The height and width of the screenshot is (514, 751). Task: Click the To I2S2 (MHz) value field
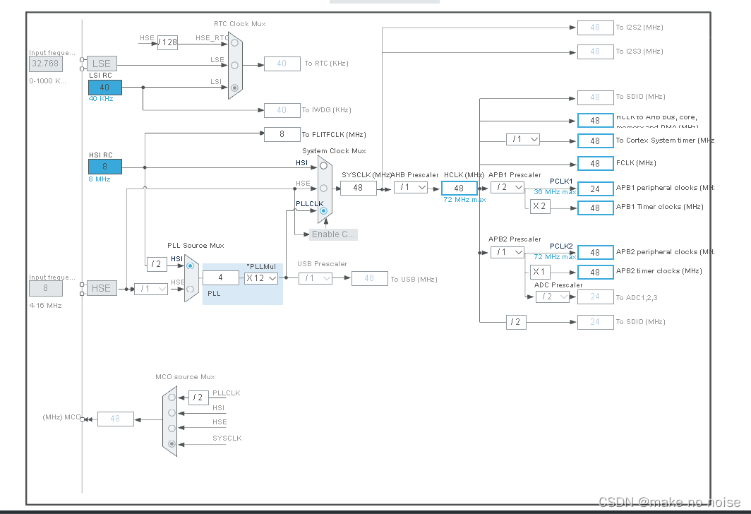595,28
